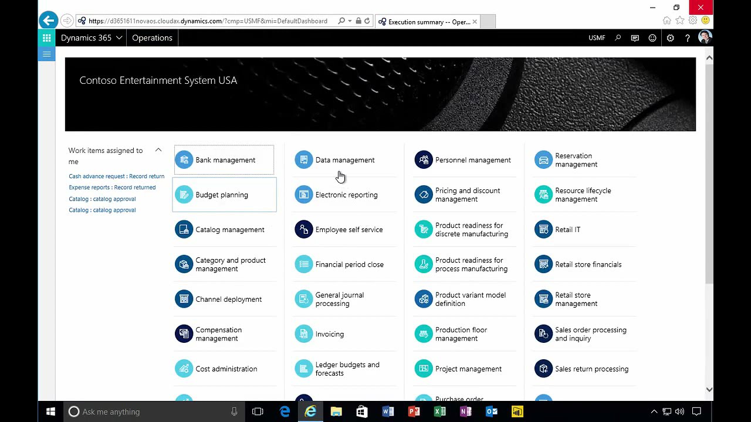Launch Excel from the taskbar
This screenshot has height=422, width=751.
tap(439, 411)
